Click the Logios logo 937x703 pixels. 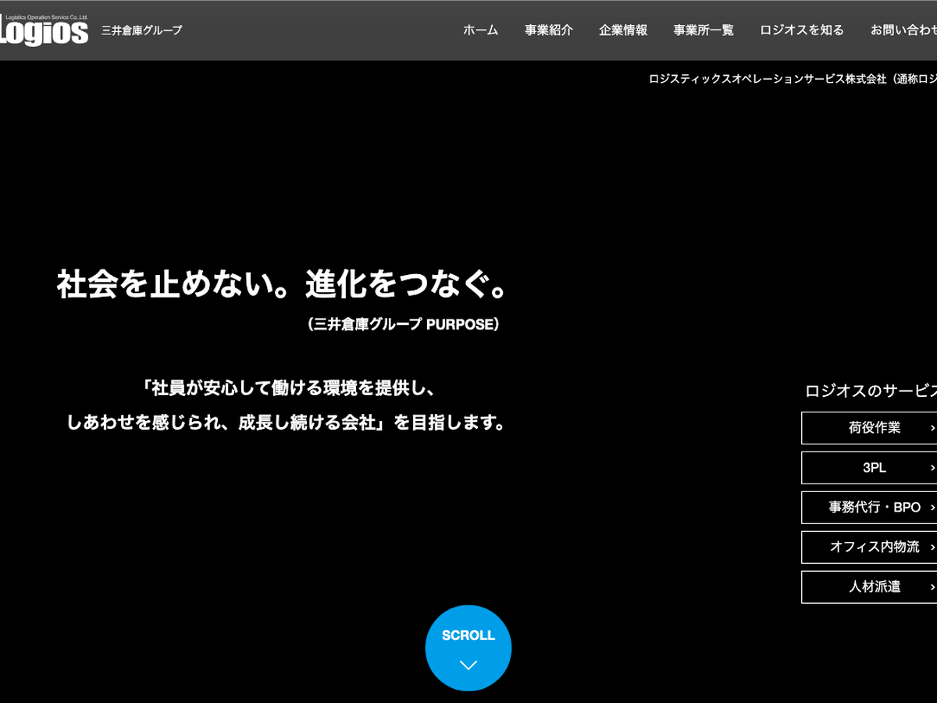pos(44,30)
